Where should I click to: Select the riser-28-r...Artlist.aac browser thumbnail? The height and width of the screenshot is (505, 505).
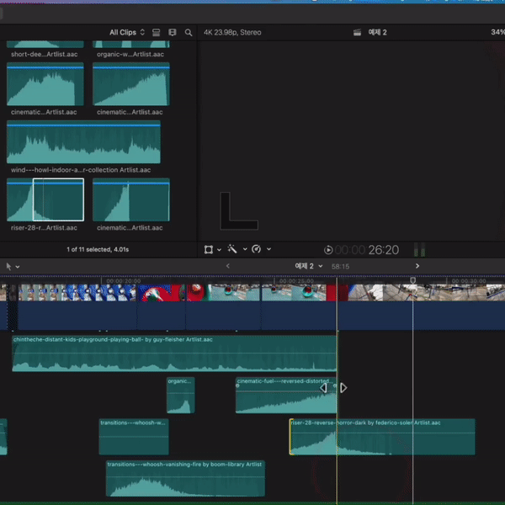tap(45, 199)
